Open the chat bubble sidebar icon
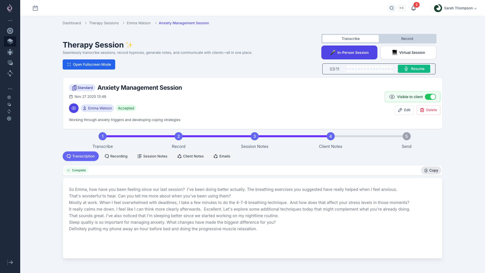This screenshot has height=273, width=485. (10, 63)
